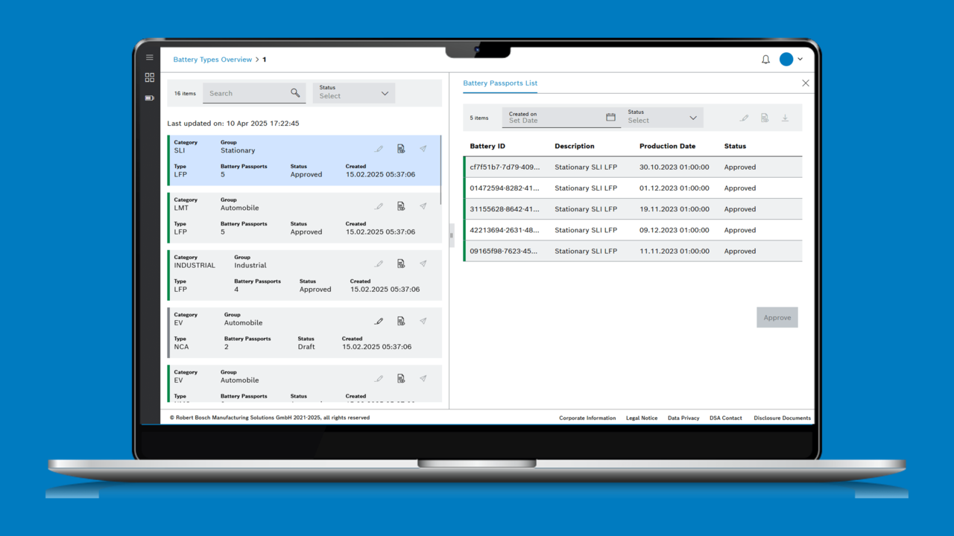Expand the Status dropdown in Battery Passports List
Viewport: 954px width, 536px height.
coord(692,118)
